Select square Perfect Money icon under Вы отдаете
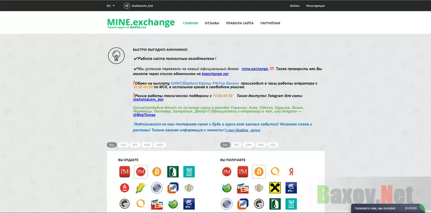 click(125, 172)
